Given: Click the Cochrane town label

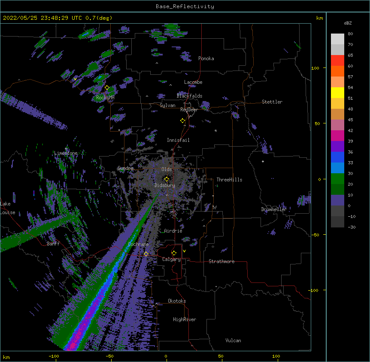Looking at the screenshot, I should [138, 244].
